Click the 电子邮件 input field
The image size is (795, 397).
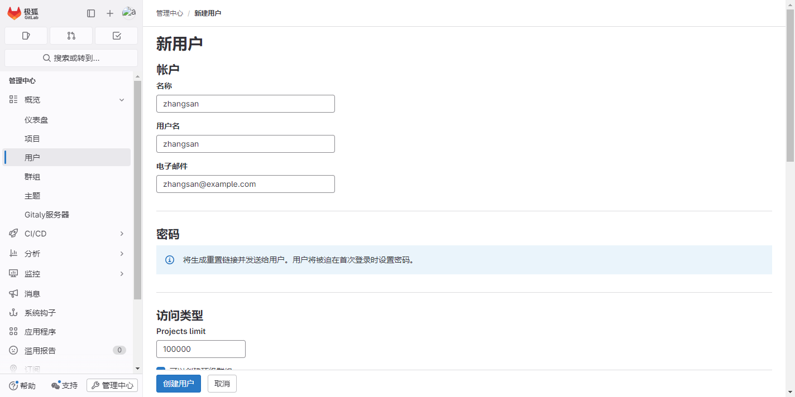coord(246,184)
